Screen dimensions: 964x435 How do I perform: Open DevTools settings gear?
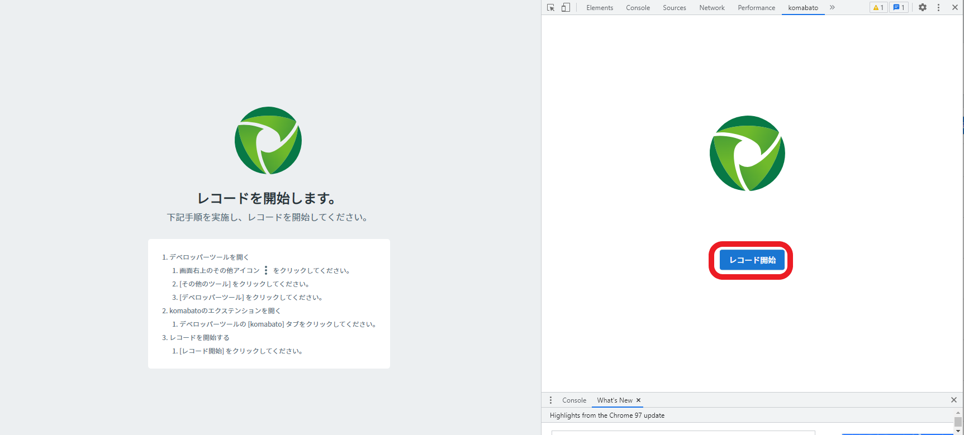pos(923,7)
